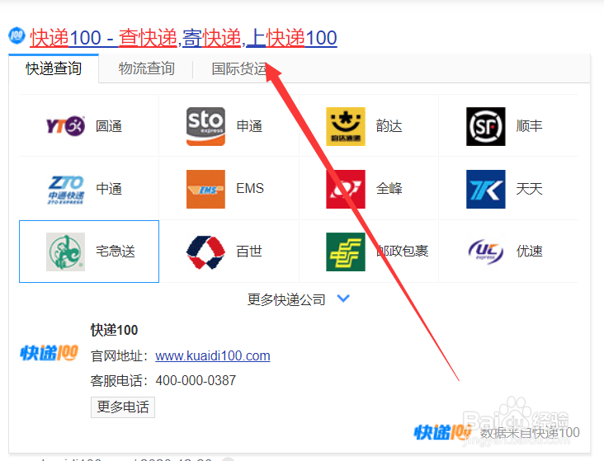
Task: Switch to the 快递查询 tab
Action: [x=54, y=68]
